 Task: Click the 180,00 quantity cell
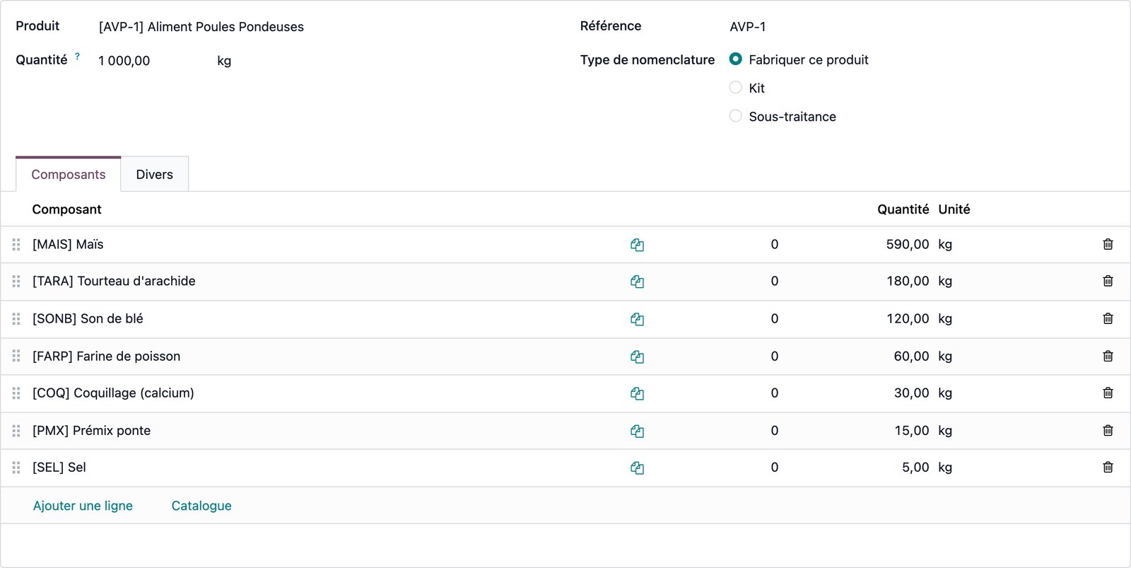[908, 281]
